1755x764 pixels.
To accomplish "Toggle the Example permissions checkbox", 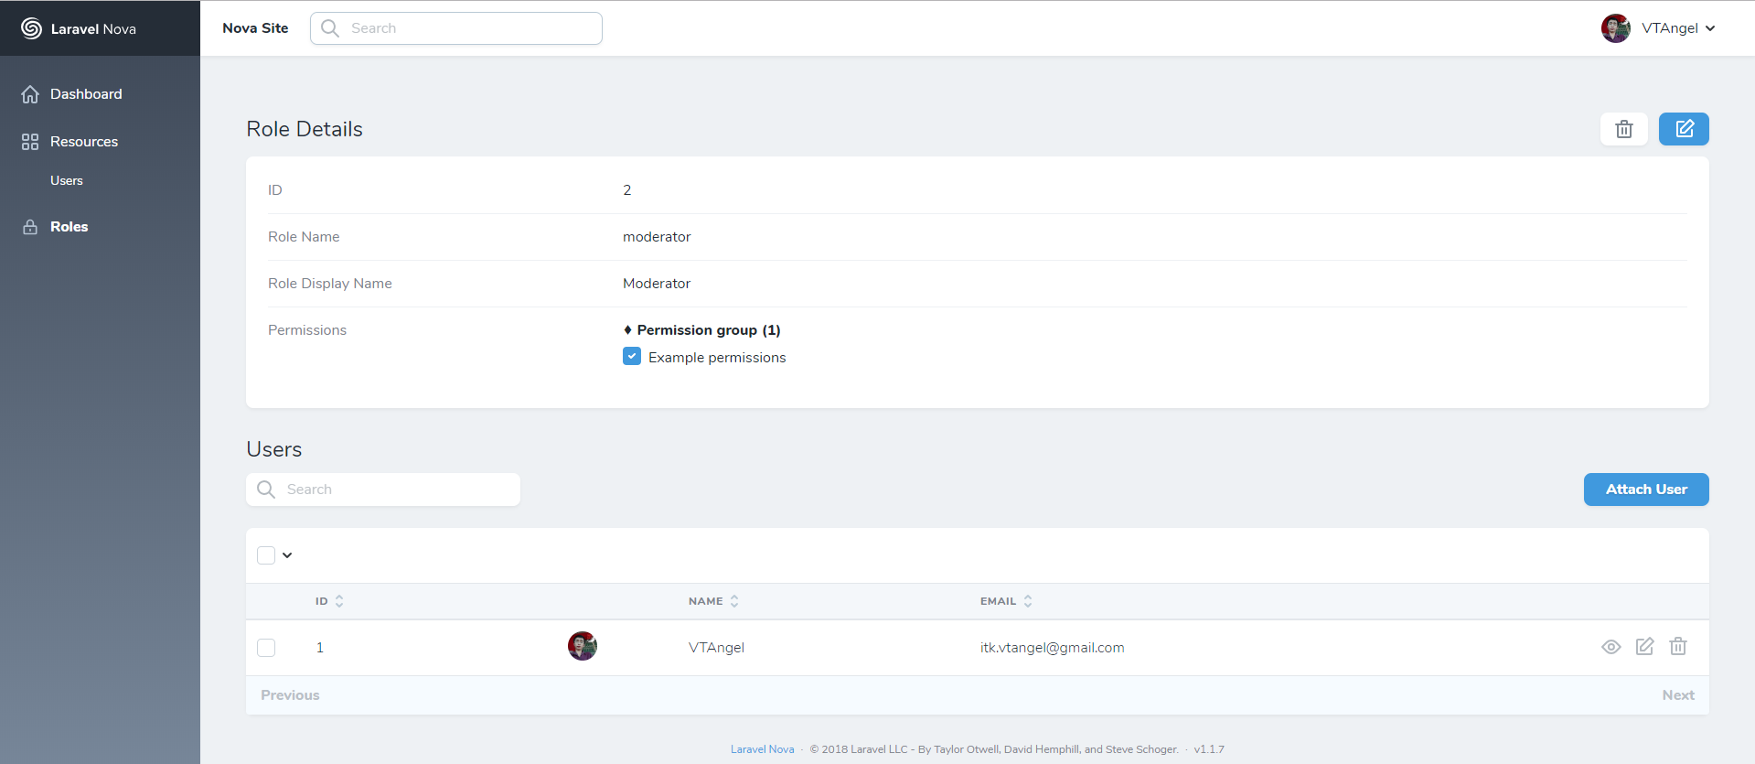I will 632,357.
